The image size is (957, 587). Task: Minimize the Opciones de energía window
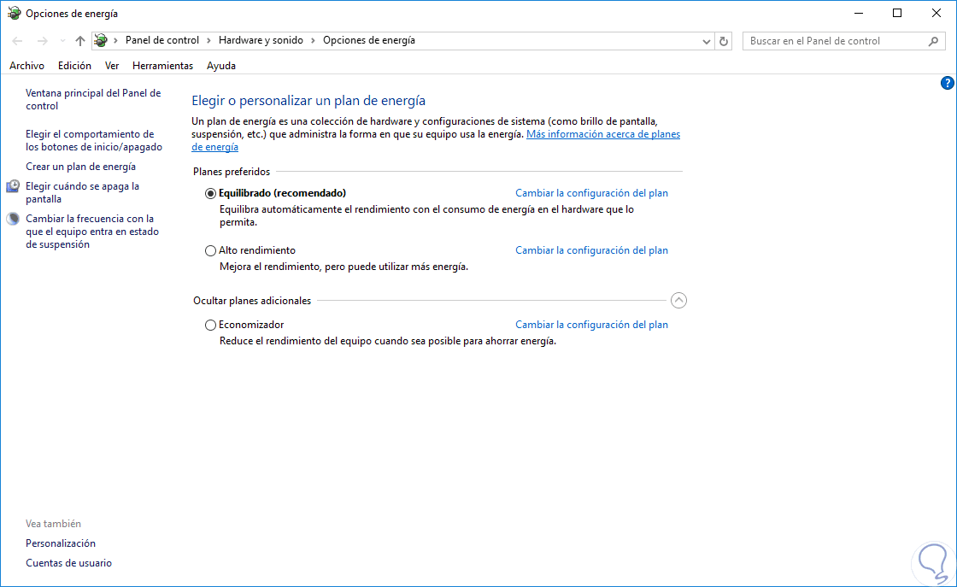(859, 13)
